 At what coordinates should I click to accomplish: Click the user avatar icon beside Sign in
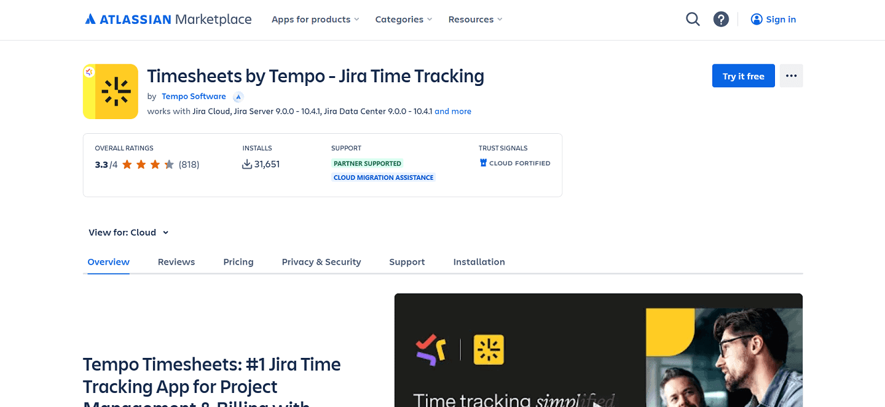click(x=757, y=19)
